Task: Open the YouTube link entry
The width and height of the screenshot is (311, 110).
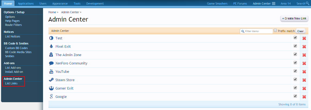Action: click(62, 71)
